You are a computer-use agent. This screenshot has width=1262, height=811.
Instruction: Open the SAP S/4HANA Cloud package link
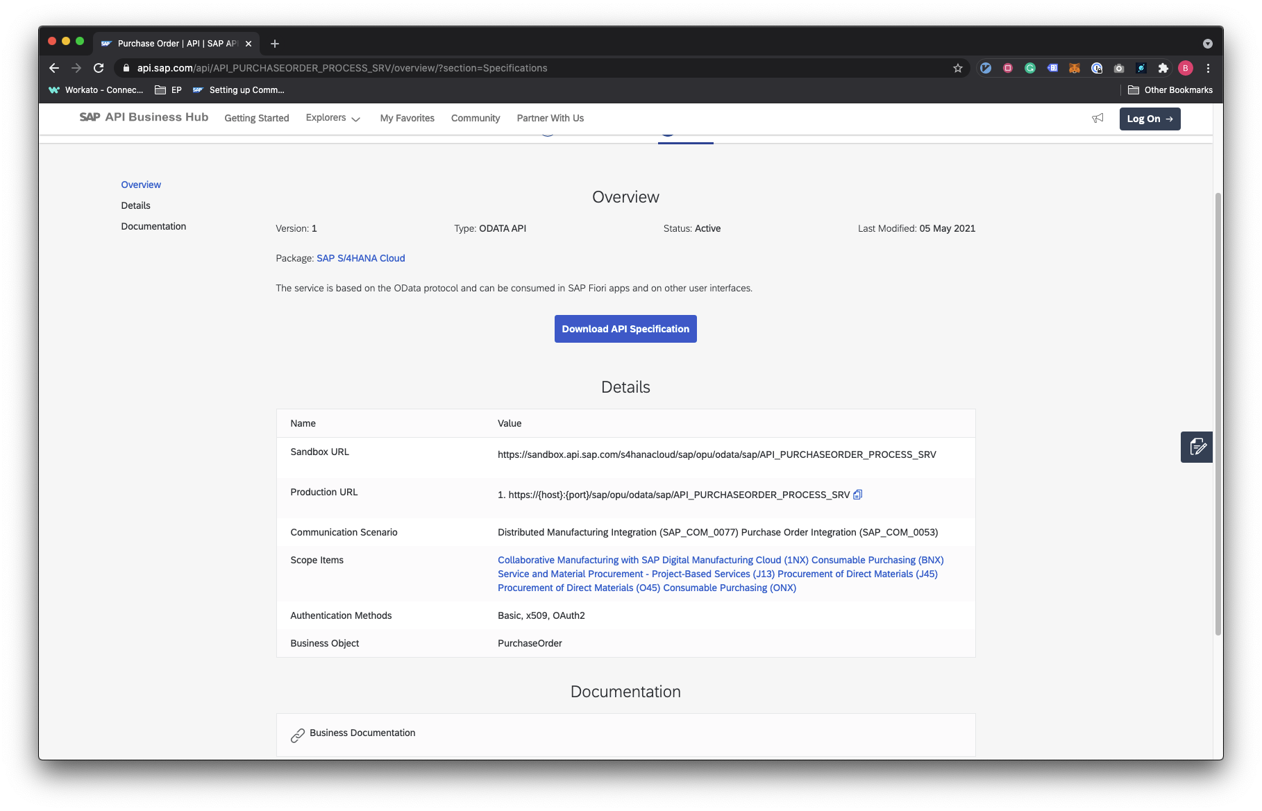click(x=360, y=258)
